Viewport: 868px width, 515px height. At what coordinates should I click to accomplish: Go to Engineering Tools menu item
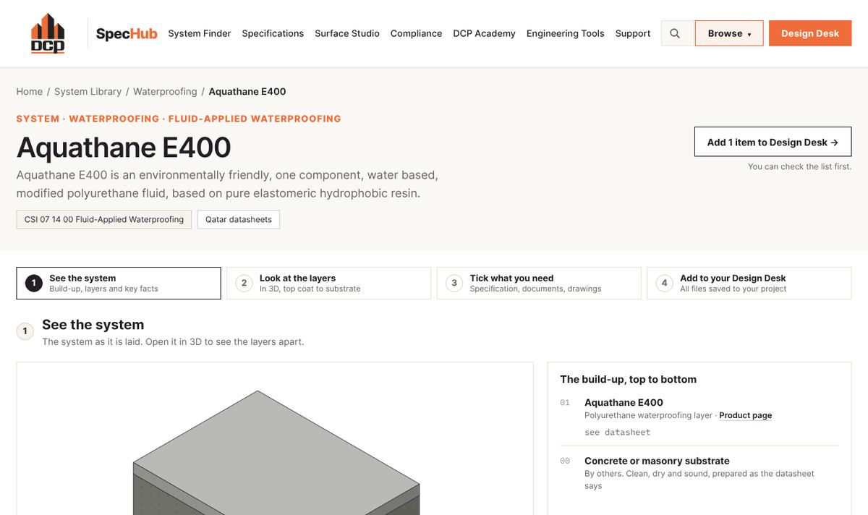[x=566, y=33]
